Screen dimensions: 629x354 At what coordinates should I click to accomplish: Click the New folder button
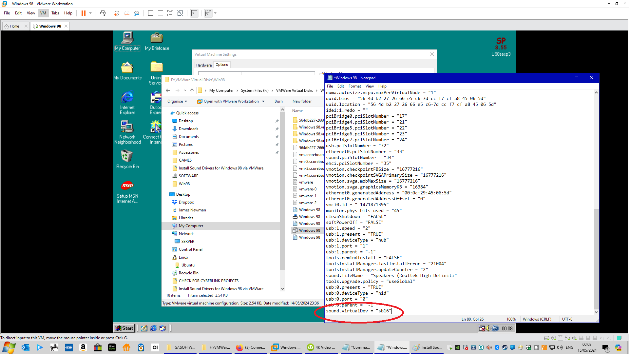coord(302,101)
